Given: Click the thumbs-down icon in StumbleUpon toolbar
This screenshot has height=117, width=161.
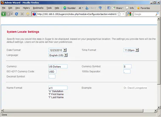Looking at the screenshot, I should (x=100, y=8).
